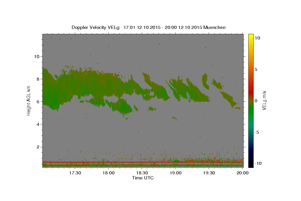The width and height of the screenshot is (301, 201).
Task: Click the 20:00 time tick label
Action: click(243, 173)
